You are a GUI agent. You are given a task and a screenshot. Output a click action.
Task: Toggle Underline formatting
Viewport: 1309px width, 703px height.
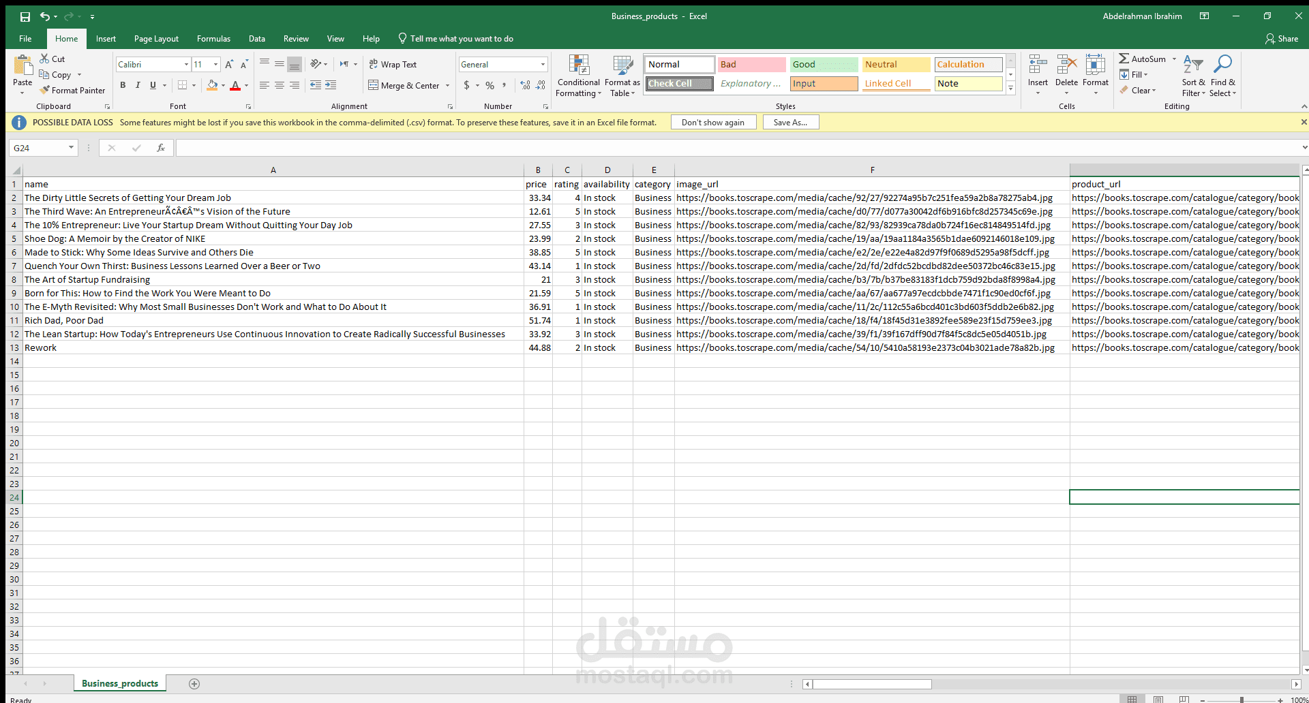point(153,85)
